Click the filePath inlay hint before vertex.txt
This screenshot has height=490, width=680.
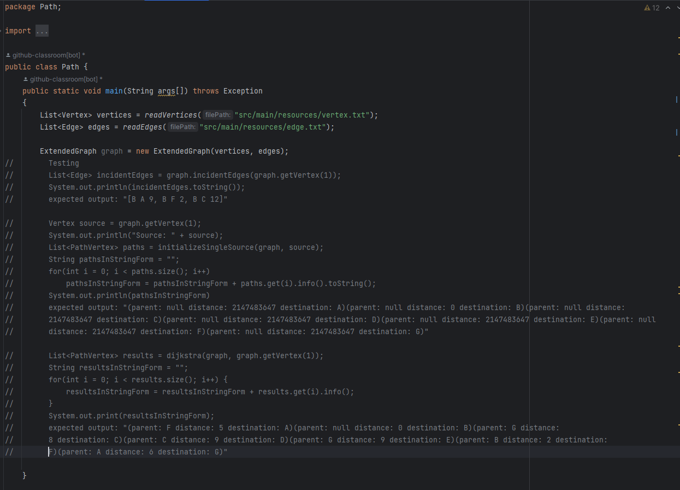coord(217,115)
